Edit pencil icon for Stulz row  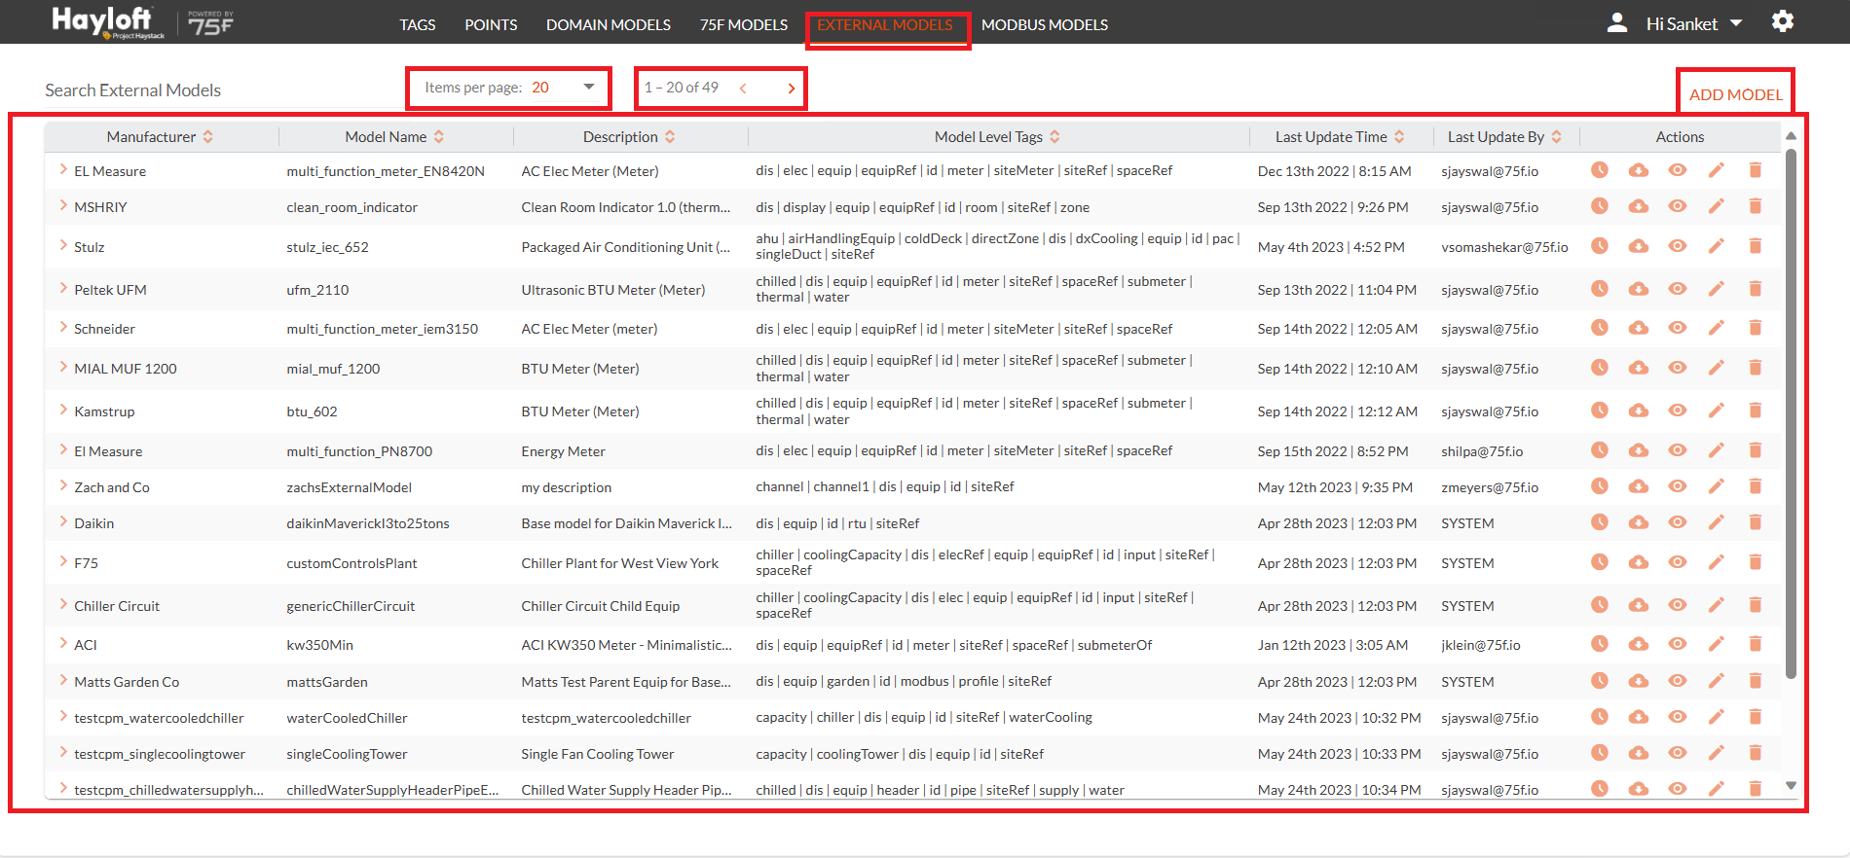pyautogui.click(x=1716, y=246)
